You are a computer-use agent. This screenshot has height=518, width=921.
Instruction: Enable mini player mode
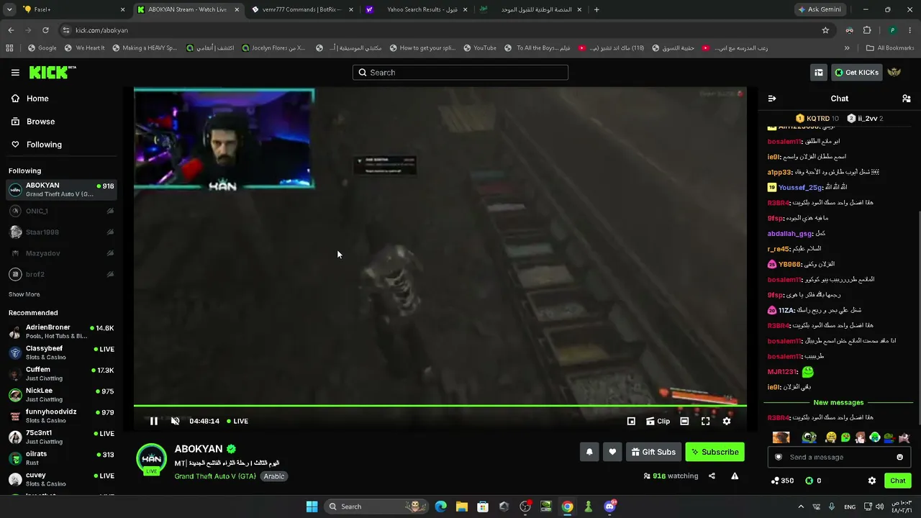coord(631,421)
